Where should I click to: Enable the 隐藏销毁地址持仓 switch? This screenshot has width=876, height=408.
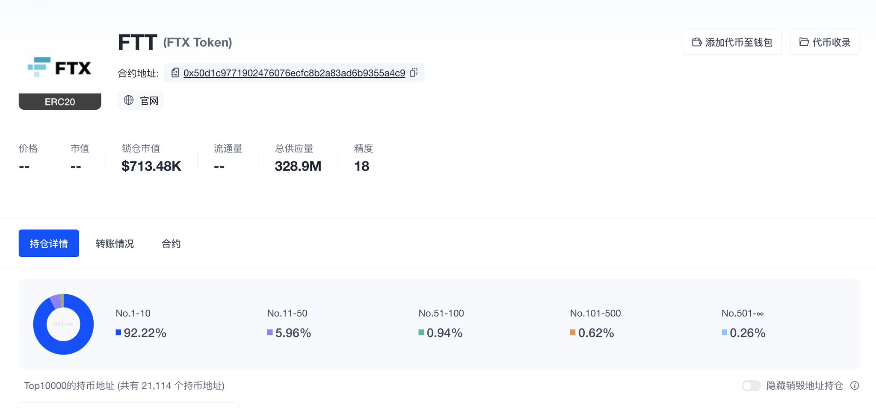tap(751, 385)
